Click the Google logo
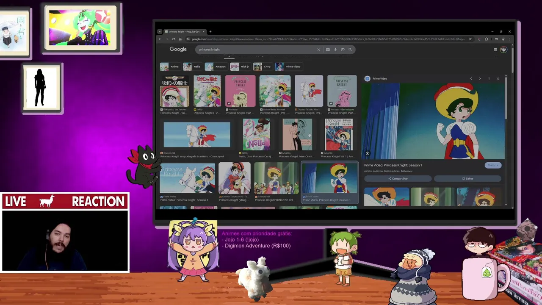The image size is (542, 305). click(x=178, y=49)
